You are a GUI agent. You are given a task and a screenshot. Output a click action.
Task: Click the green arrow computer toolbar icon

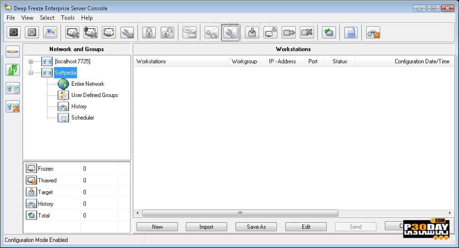coord(329,32)
